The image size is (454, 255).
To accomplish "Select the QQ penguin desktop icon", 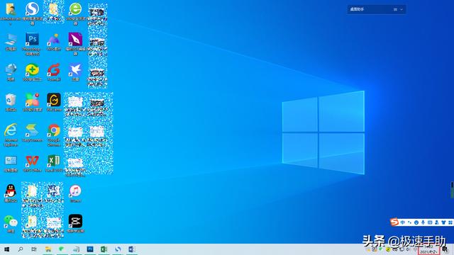I will tap(11, 193).
